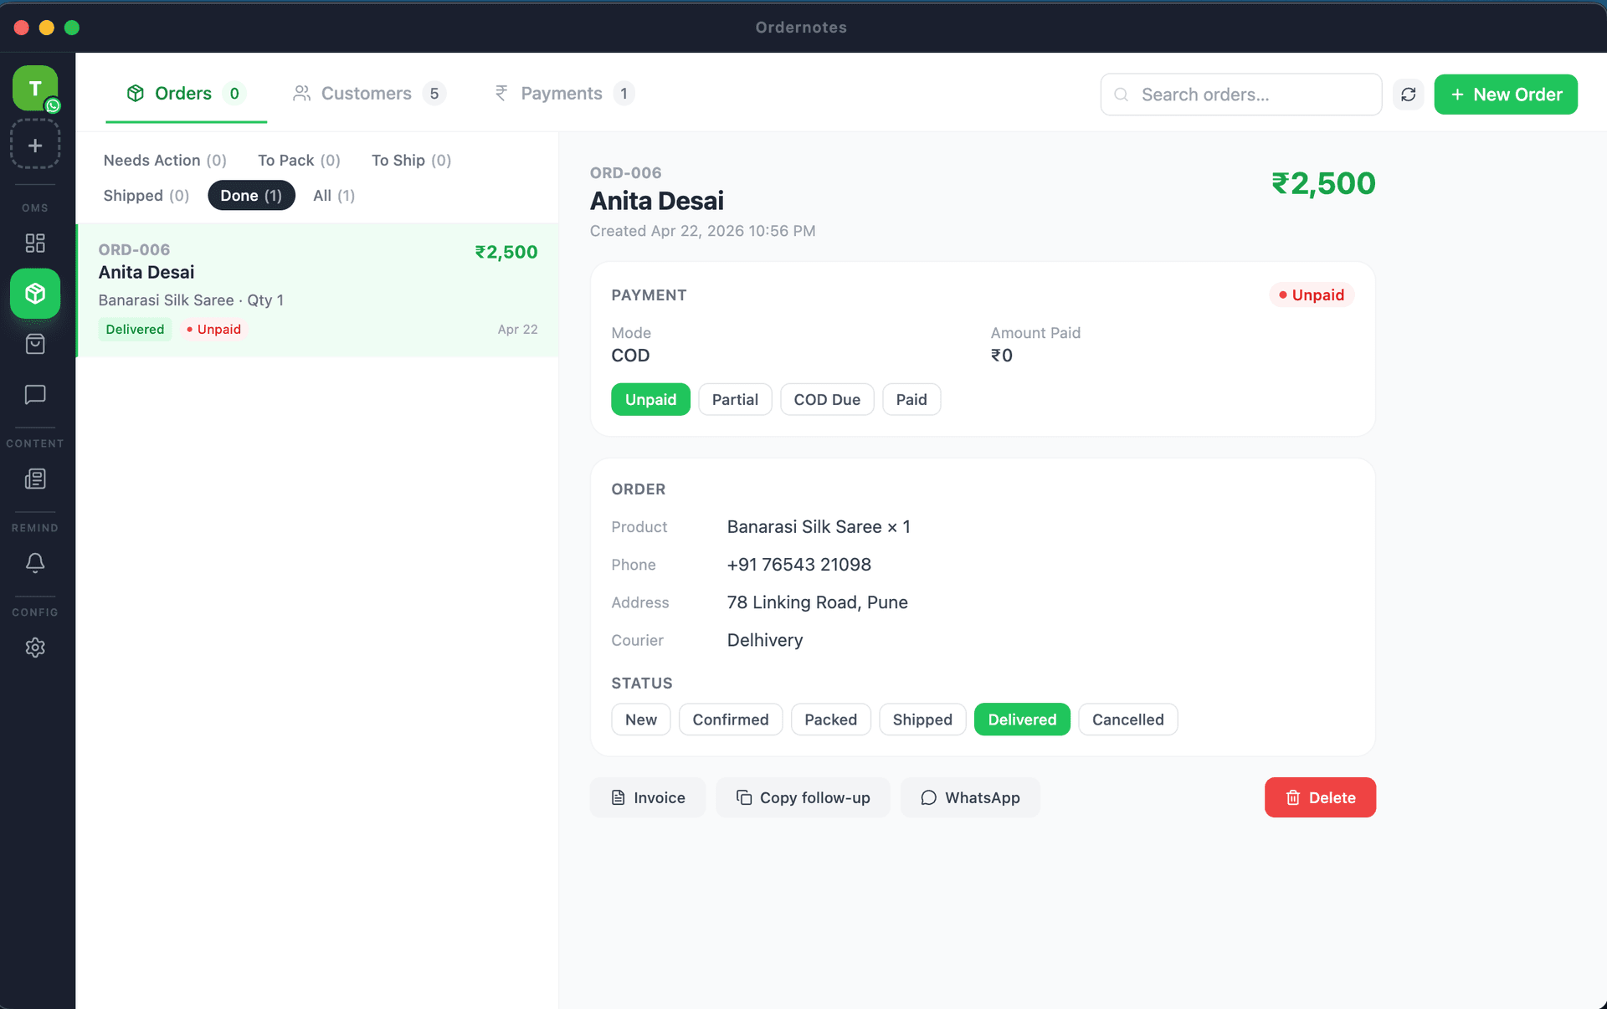Click the Copy follow-up button
Screen dimensions: 1607x1009
802,798
